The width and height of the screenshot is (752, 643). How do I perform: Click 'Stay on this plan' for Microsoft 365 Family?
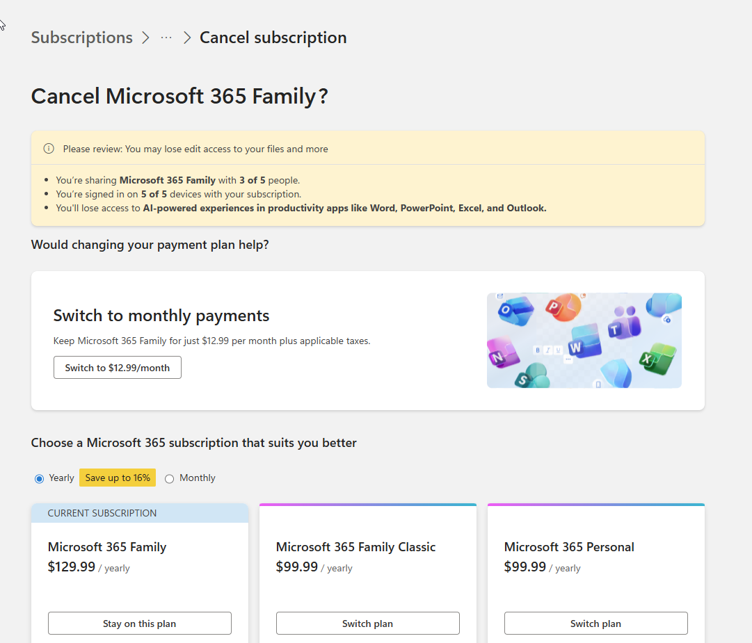coord(139,624)
